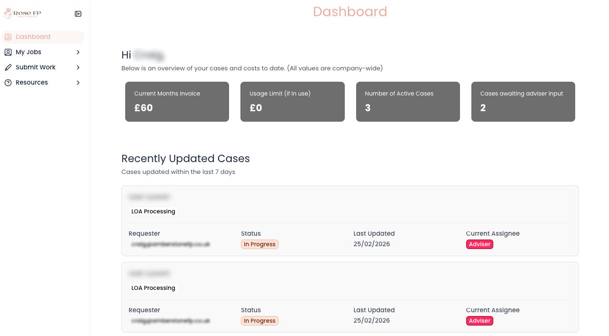Expand the Submit Work chevron
The image size is (609, 336).
pos(78,67)
